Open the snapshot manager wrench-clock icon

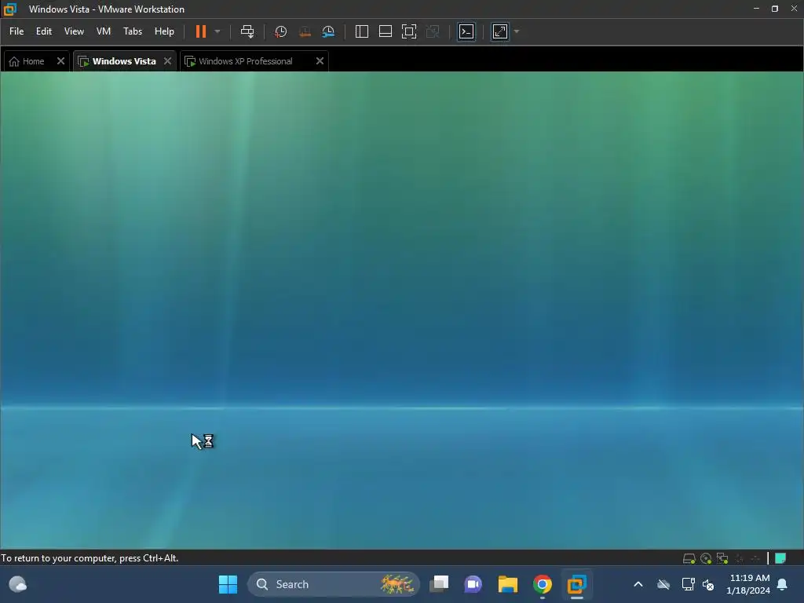point(328,31)
